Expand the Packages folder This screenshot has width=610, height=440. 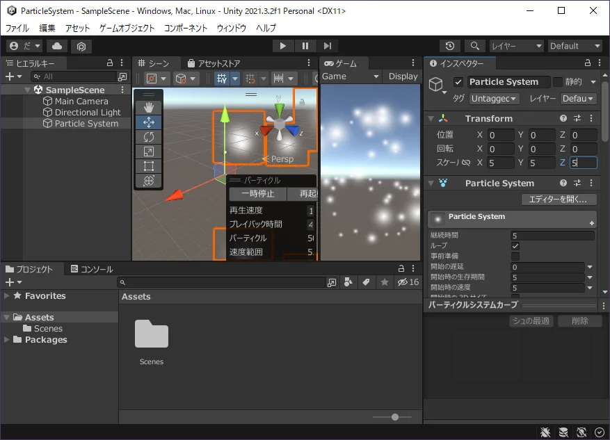(7, 339)
